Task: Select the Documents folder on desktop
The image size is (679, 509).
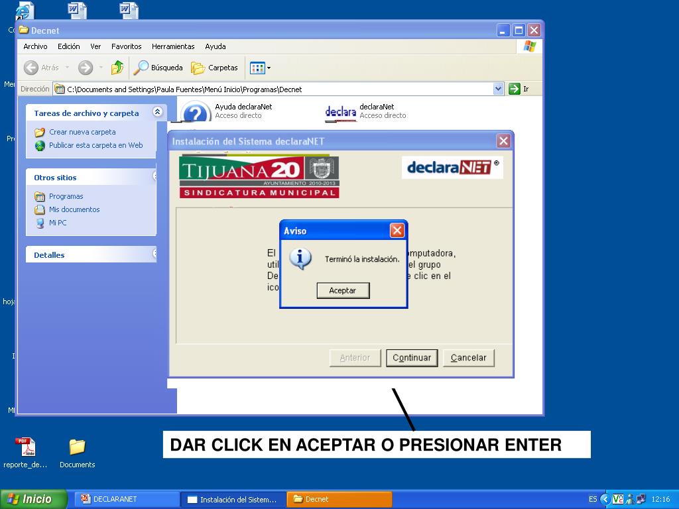Action: 77,447
